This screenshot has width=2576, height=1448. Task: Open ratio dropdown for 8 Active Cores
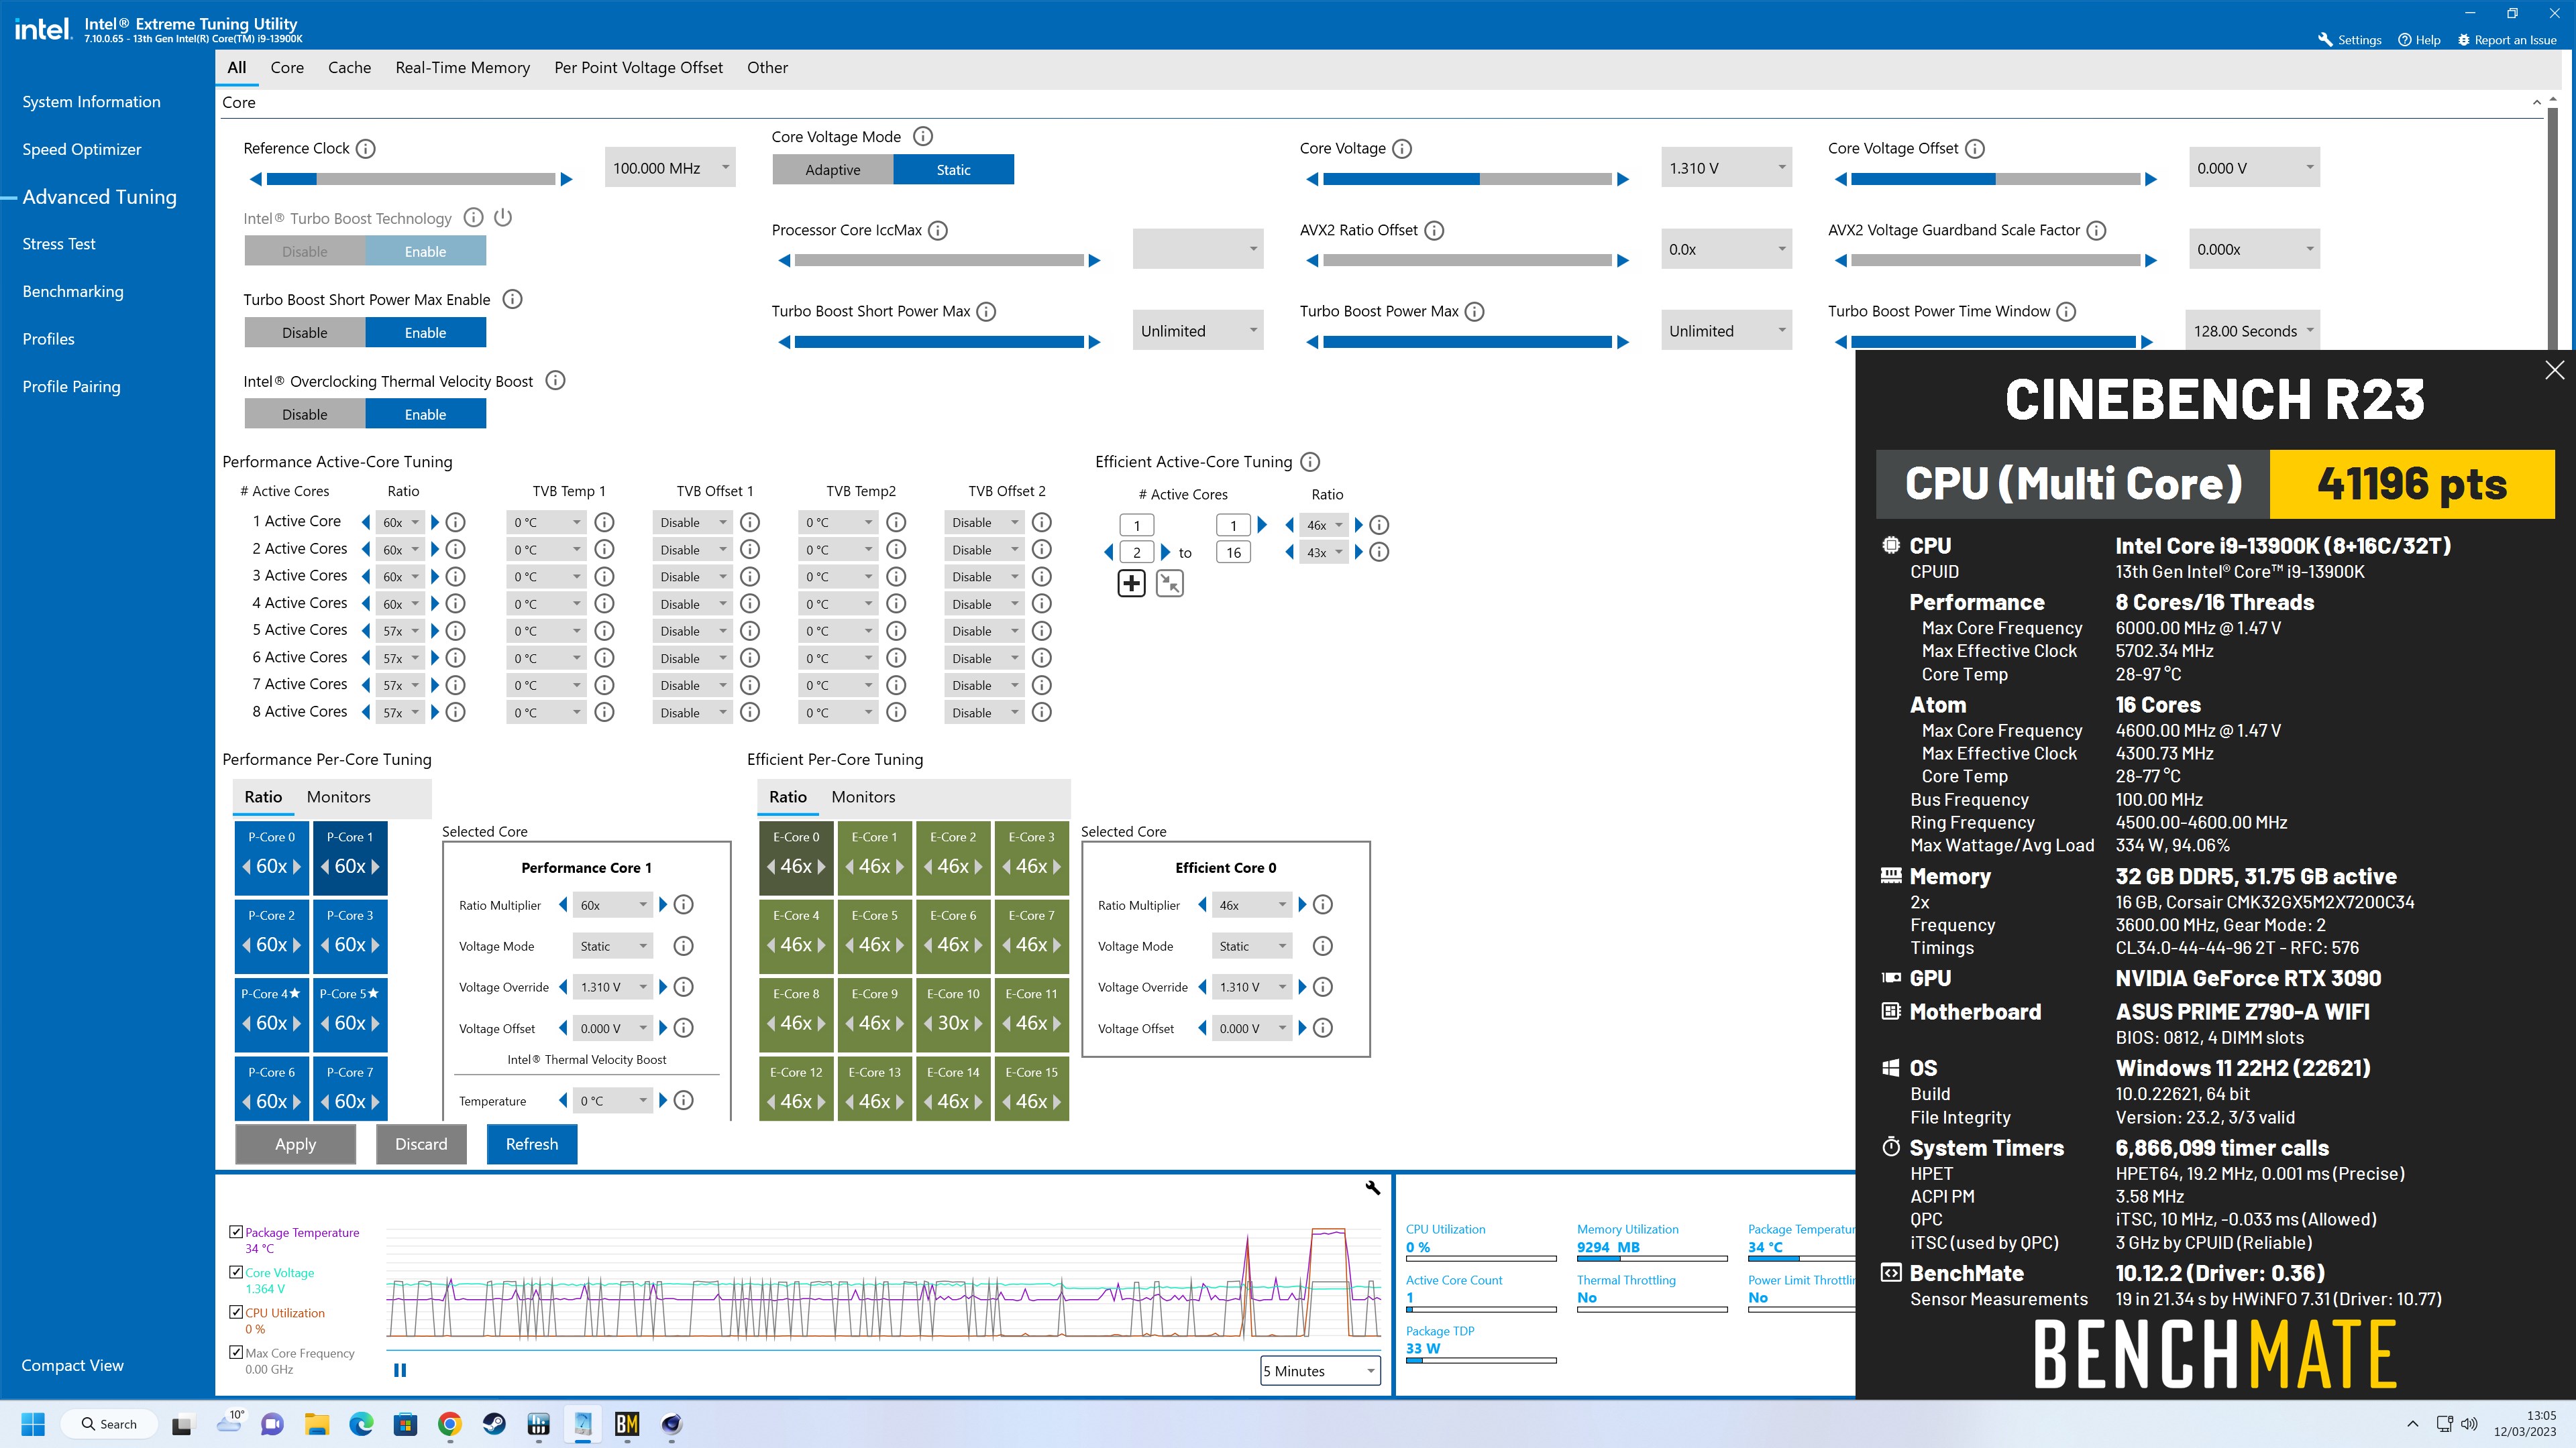(400, 713)
